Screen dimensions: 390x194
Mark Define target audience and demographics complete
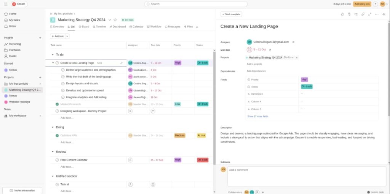(63, 70)
